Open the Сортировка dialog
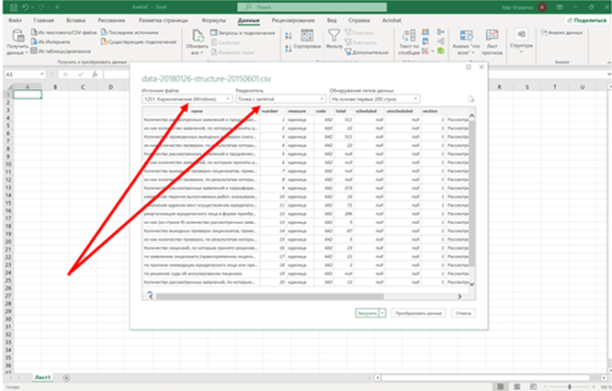 click(x=307, y=39)
